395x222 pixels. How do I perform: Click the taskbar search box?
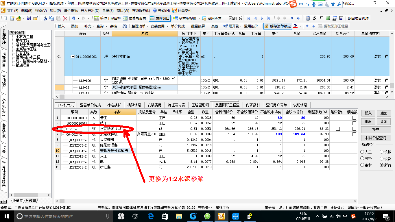(x=64, y=216)
